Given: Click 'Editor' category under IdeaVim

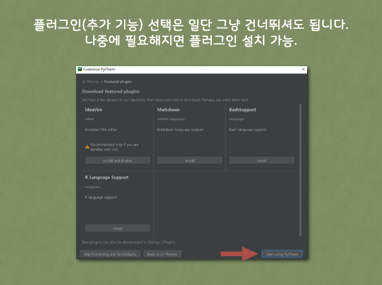Looking at the screenshot, I should click(89, 119).
